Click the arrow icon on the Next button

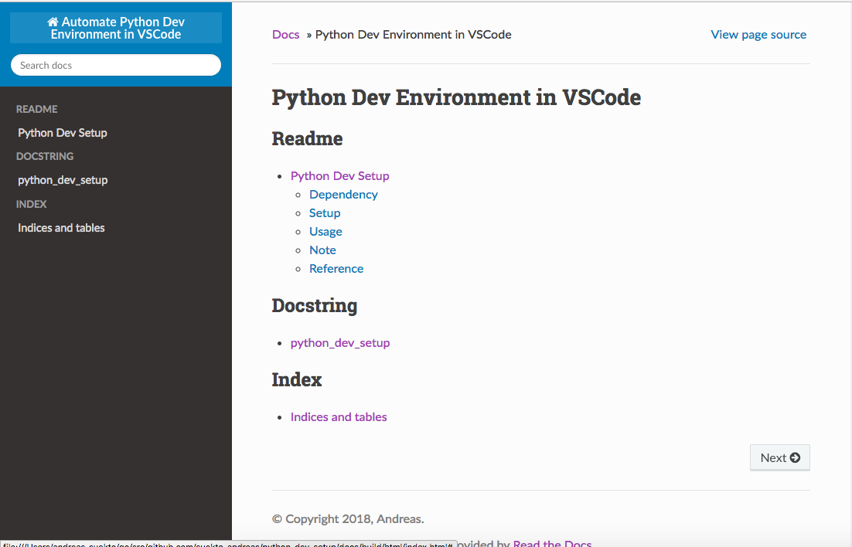[x=794, y=457]
